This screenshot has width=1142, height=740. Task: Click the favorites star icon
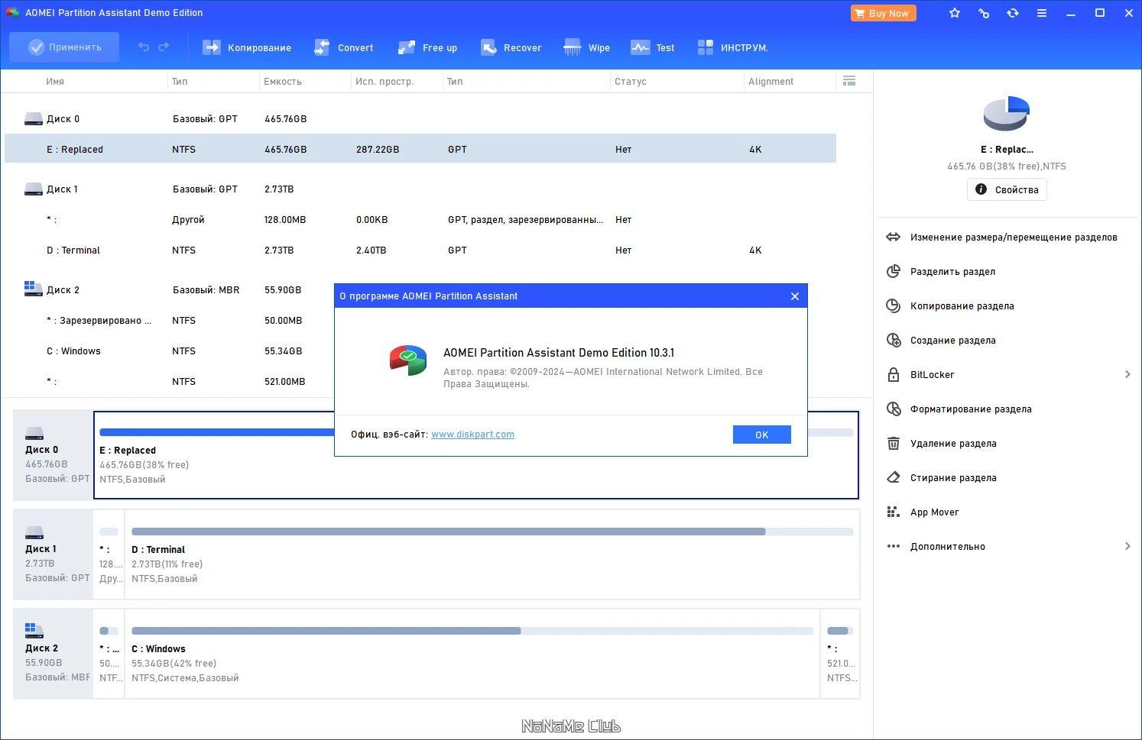coord(955,13)
